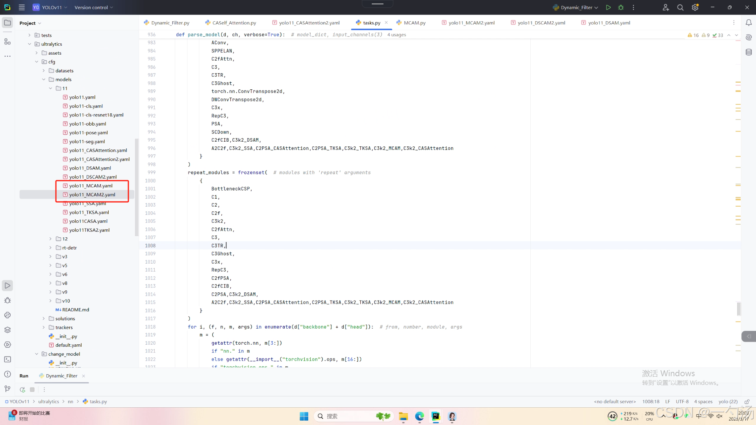This screenshot has height=425, width=756.
Task: Open IDE settings gear icon
Action: (695, 7)
